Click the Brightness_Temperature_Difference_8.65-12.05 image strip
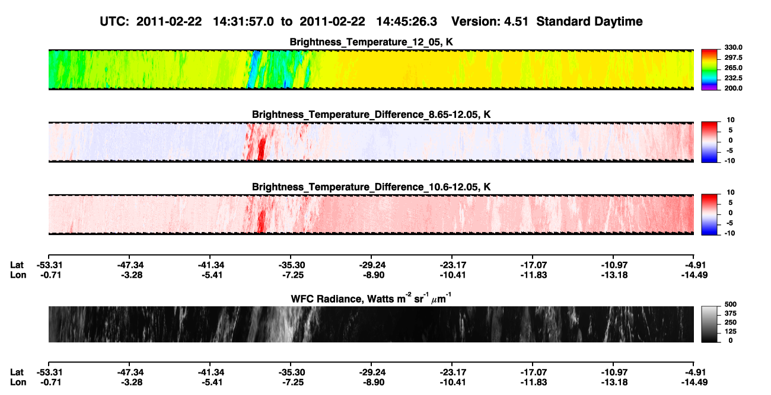The height and width of the screenshot is (395, 771). coord(371,142)
